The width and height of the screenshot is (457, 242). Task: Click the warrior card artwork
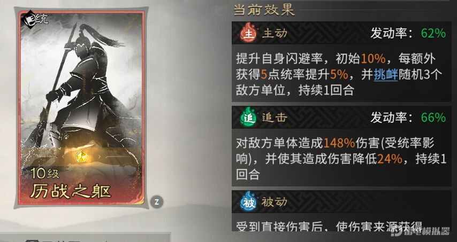click(81, 87)
